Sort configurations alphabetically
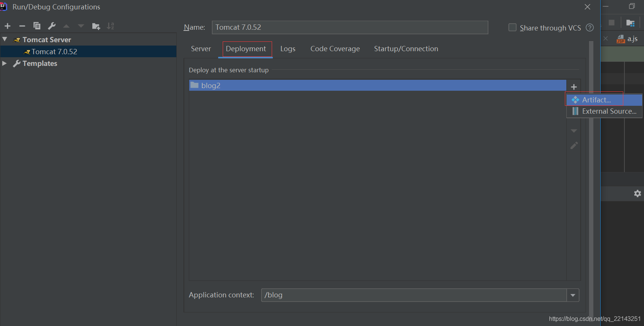Image resolution: width=644 pixels, height=326 pixels. tap(110, 26)
